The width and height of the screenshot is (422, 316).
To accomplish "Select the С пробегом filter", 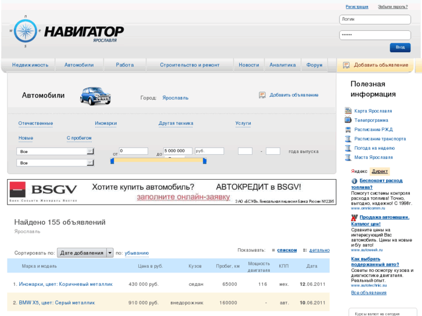I will (79, 138).
